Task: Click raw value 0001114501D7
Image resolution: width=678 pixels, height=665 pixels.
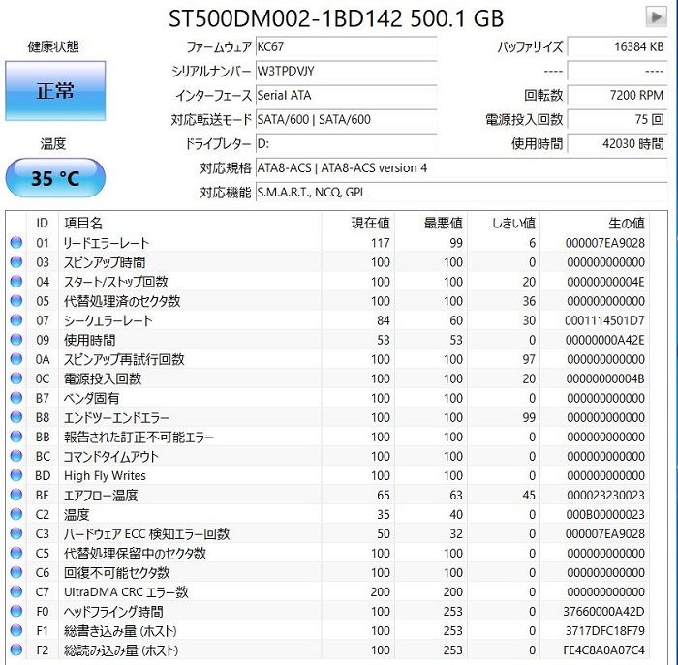Action: click(x=604, y=320)
